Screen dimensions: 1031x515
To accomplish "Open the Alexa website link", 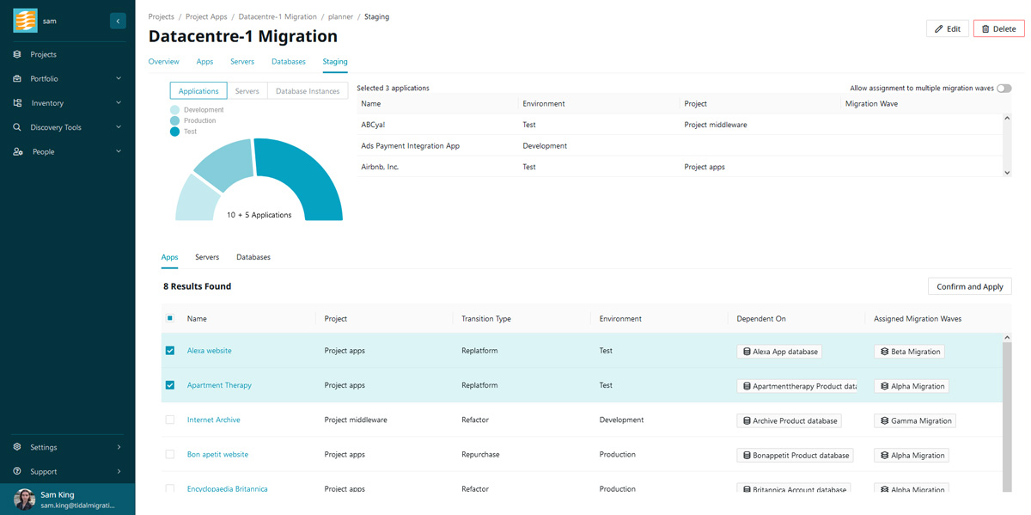I will tap(210, 351).
